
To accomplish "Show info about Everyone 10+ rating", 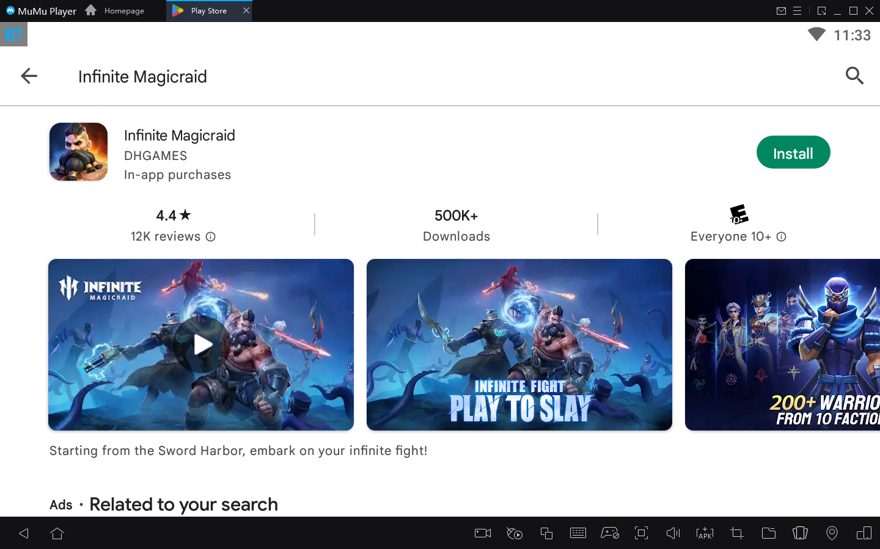I will click(x=781, y=237).
